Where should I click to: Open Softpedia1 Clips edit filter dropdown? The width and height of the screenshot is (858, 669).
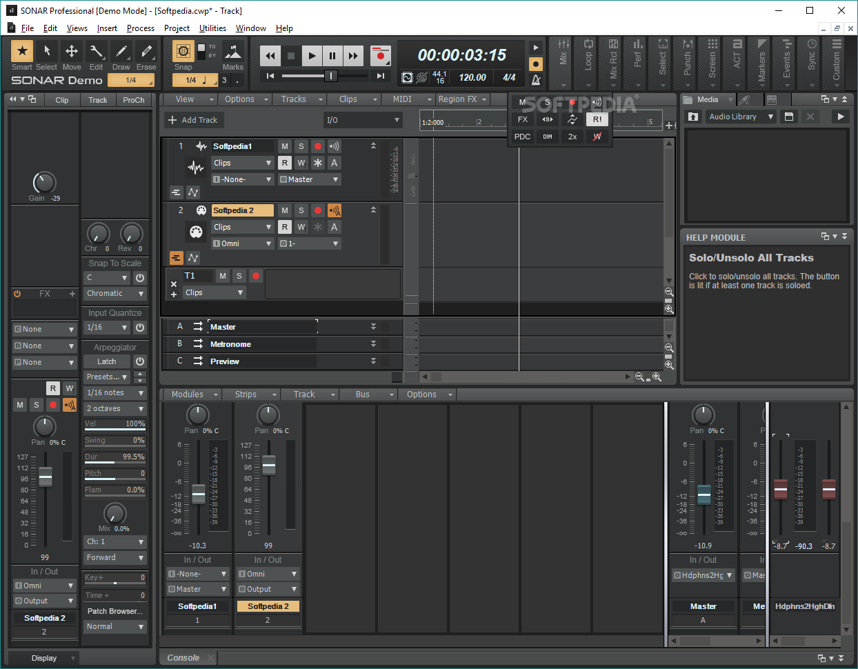243,163
